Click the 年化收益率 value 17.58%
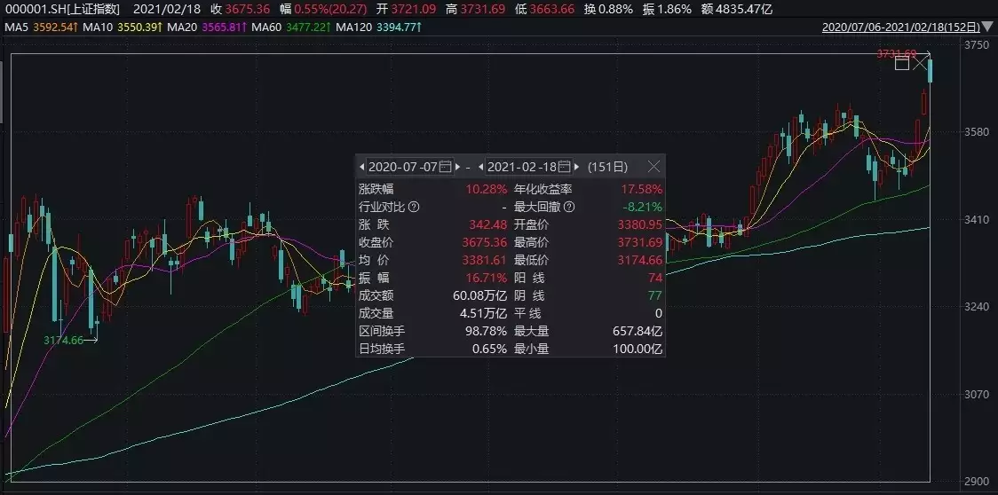This screenshot has width=998, height=495. [642, 189]
